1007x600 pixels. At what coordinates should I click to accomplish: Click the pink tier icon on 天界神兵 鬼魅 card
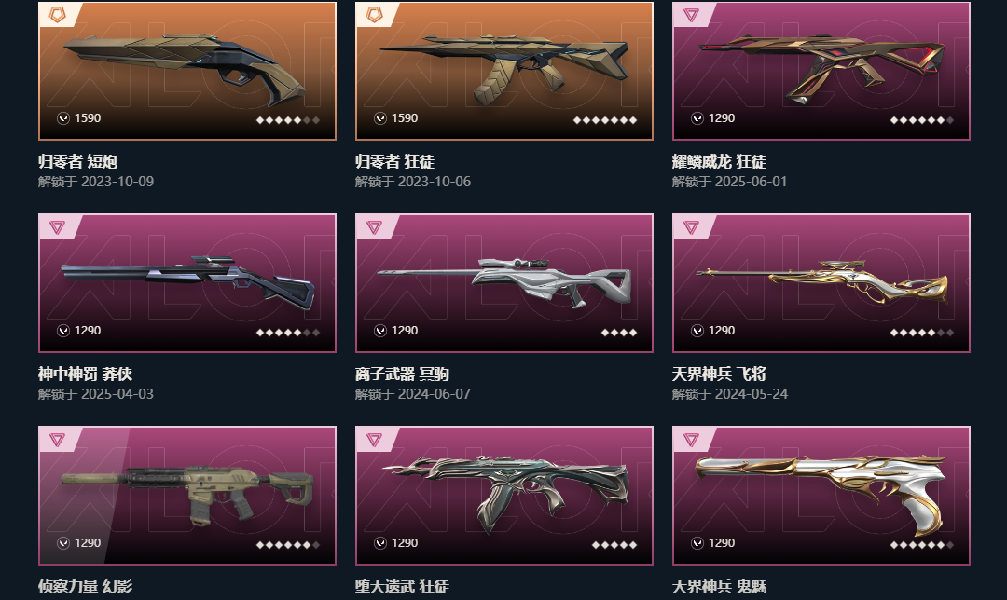click(x=691, y=440)
